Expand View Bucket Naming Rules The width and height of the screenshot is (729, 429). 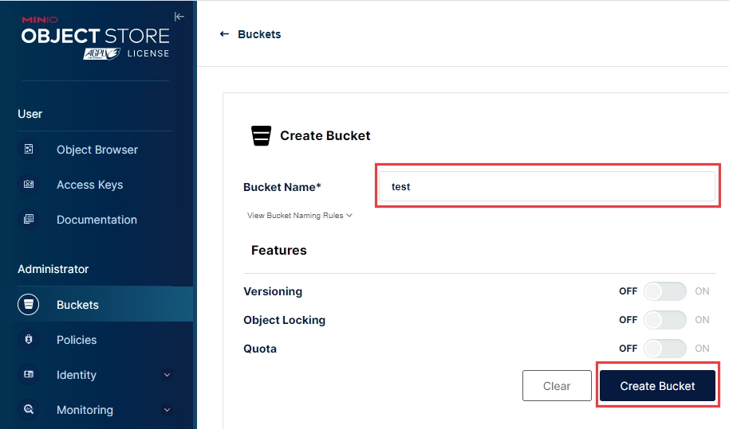[x=300, y=216]
